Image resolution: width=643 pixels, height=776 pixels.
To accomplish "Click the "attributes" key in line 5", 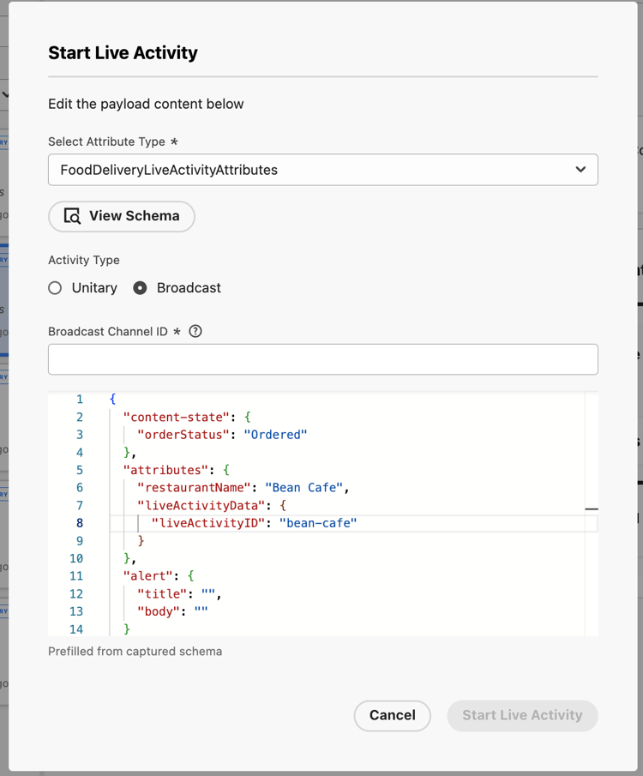I will click(x=165, y=470).
